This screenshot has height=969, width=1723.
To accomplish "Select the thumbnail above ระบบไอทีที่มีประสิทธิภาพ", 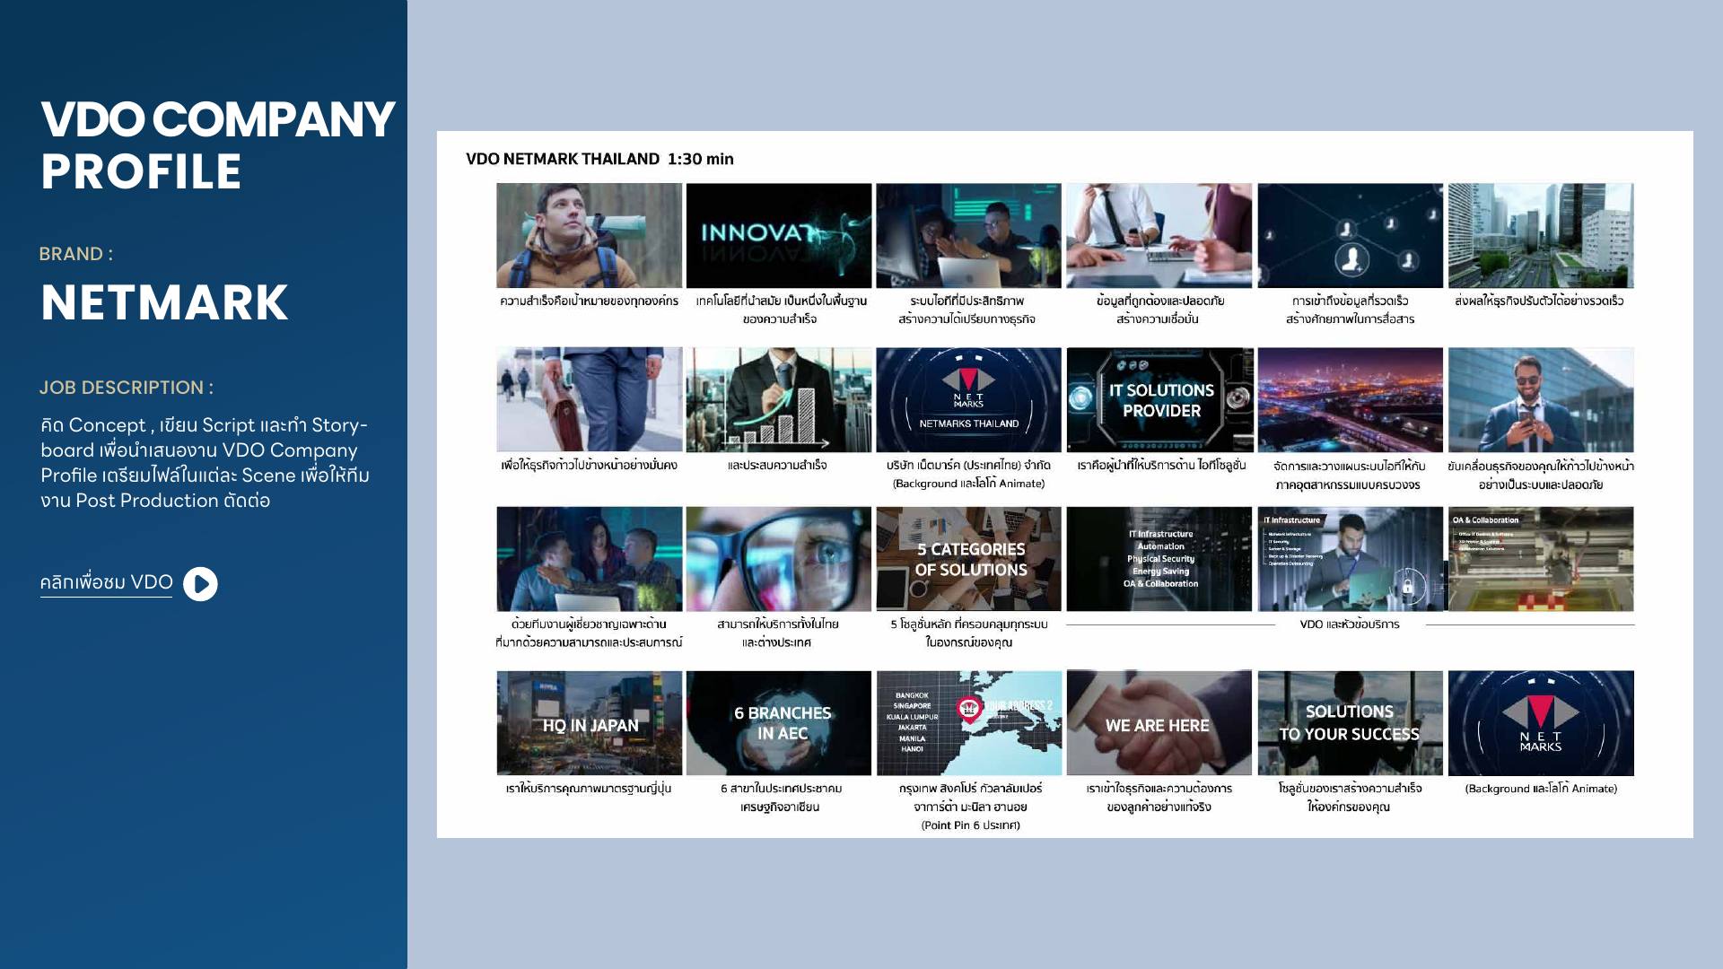I will (x=968, y=236).
